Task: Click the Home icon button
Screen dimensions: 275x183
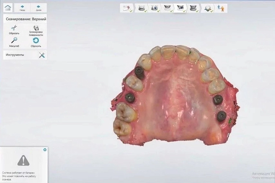Action: click(x=8, y=7)
